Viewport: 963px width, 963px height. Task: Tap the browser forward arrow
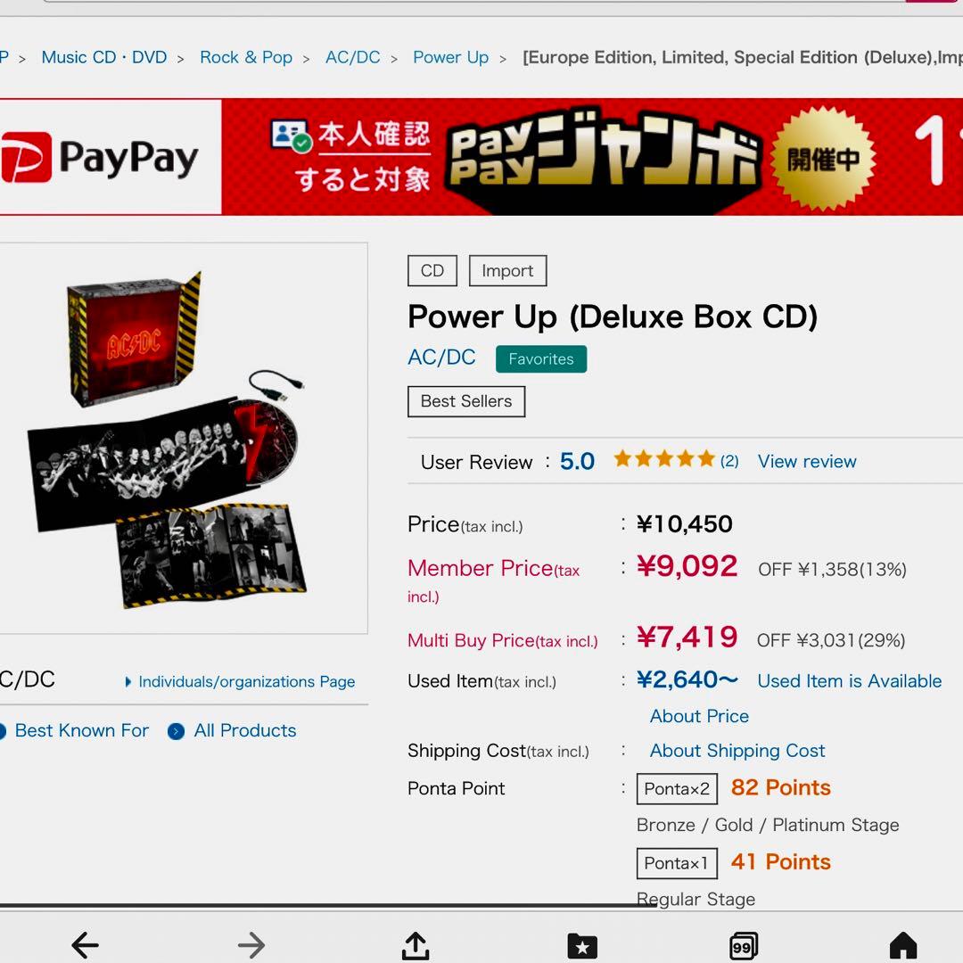(x=251, y=944)
